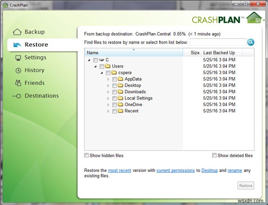Click Recent's last backed up date

[x=219, y=111]
